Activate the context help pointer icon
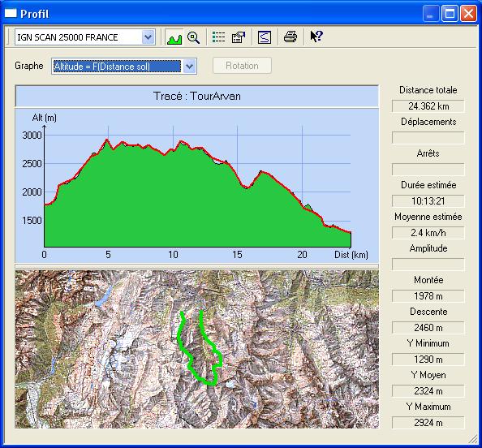 [x=316, y=37]
